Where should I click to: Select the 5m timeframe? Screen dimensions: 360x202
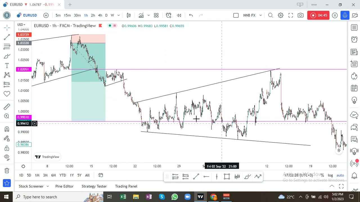pos(58,15)
